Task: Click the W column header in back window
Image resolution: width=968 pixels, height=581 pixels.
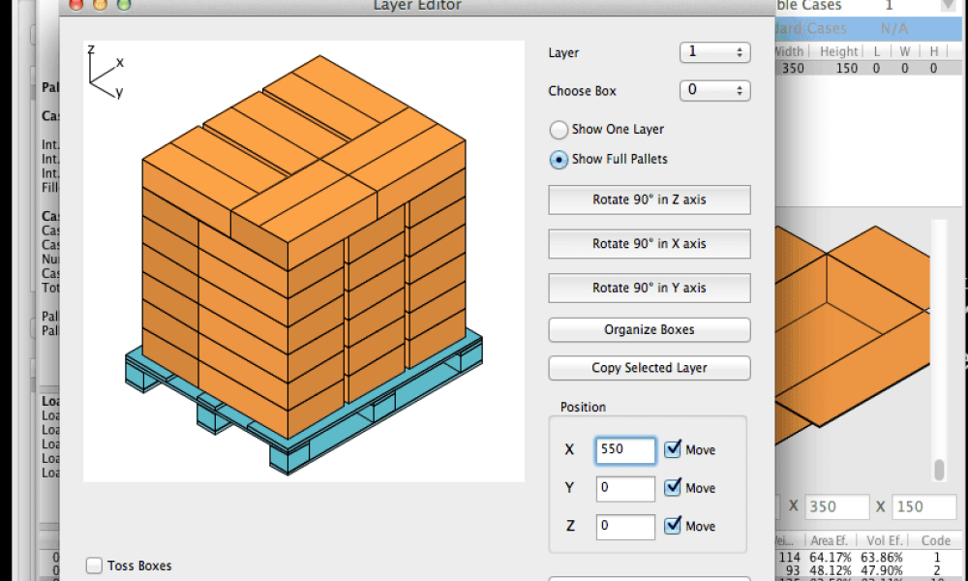Action: click(x=905, y=51)
